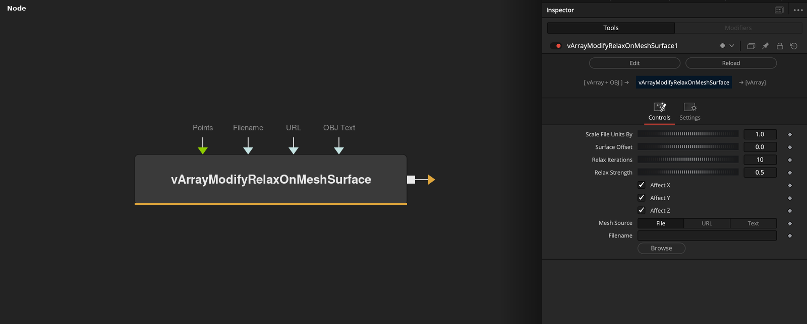
Task: Click keyframe diamond for Scale File Units By
Action: click(790, 134)
